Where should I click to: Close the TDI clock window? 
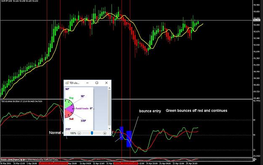[x=106, y=83]
